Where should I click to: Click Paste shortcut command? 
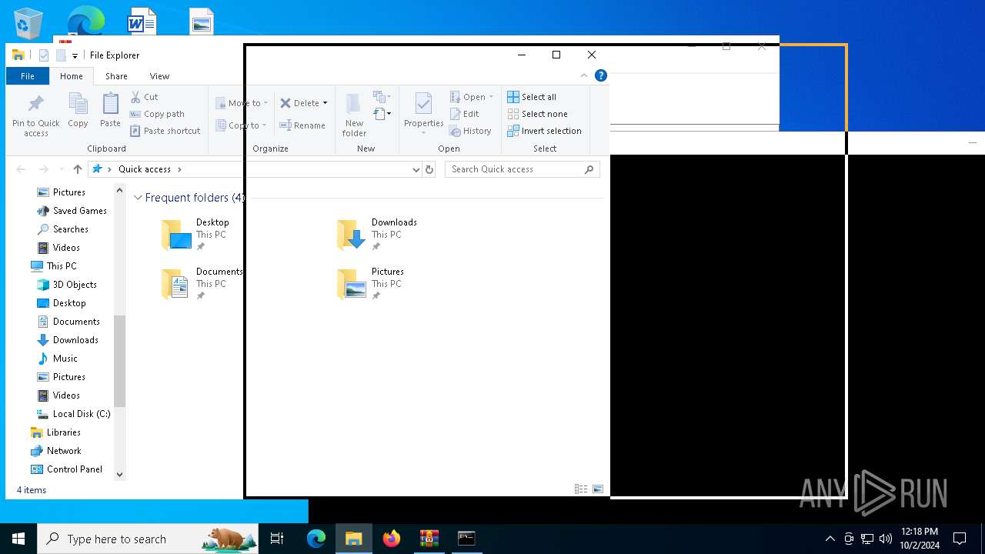(x=165, y=131)
